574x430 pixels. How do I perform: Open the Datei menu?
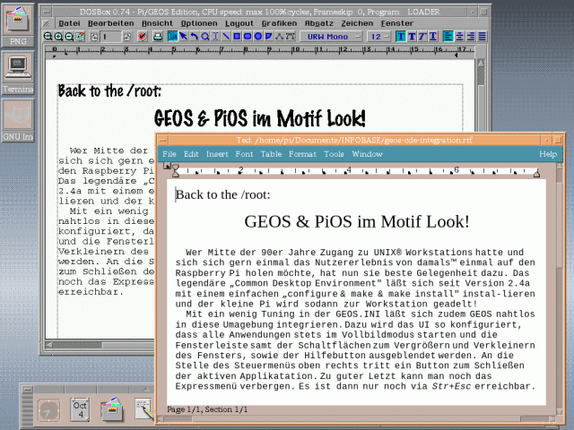(69, 23)
